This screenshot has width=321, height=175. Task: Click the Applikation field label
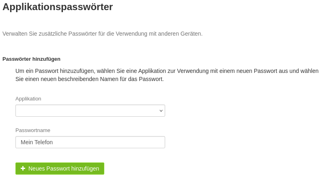pyautogui.click(x=28, y=99)
